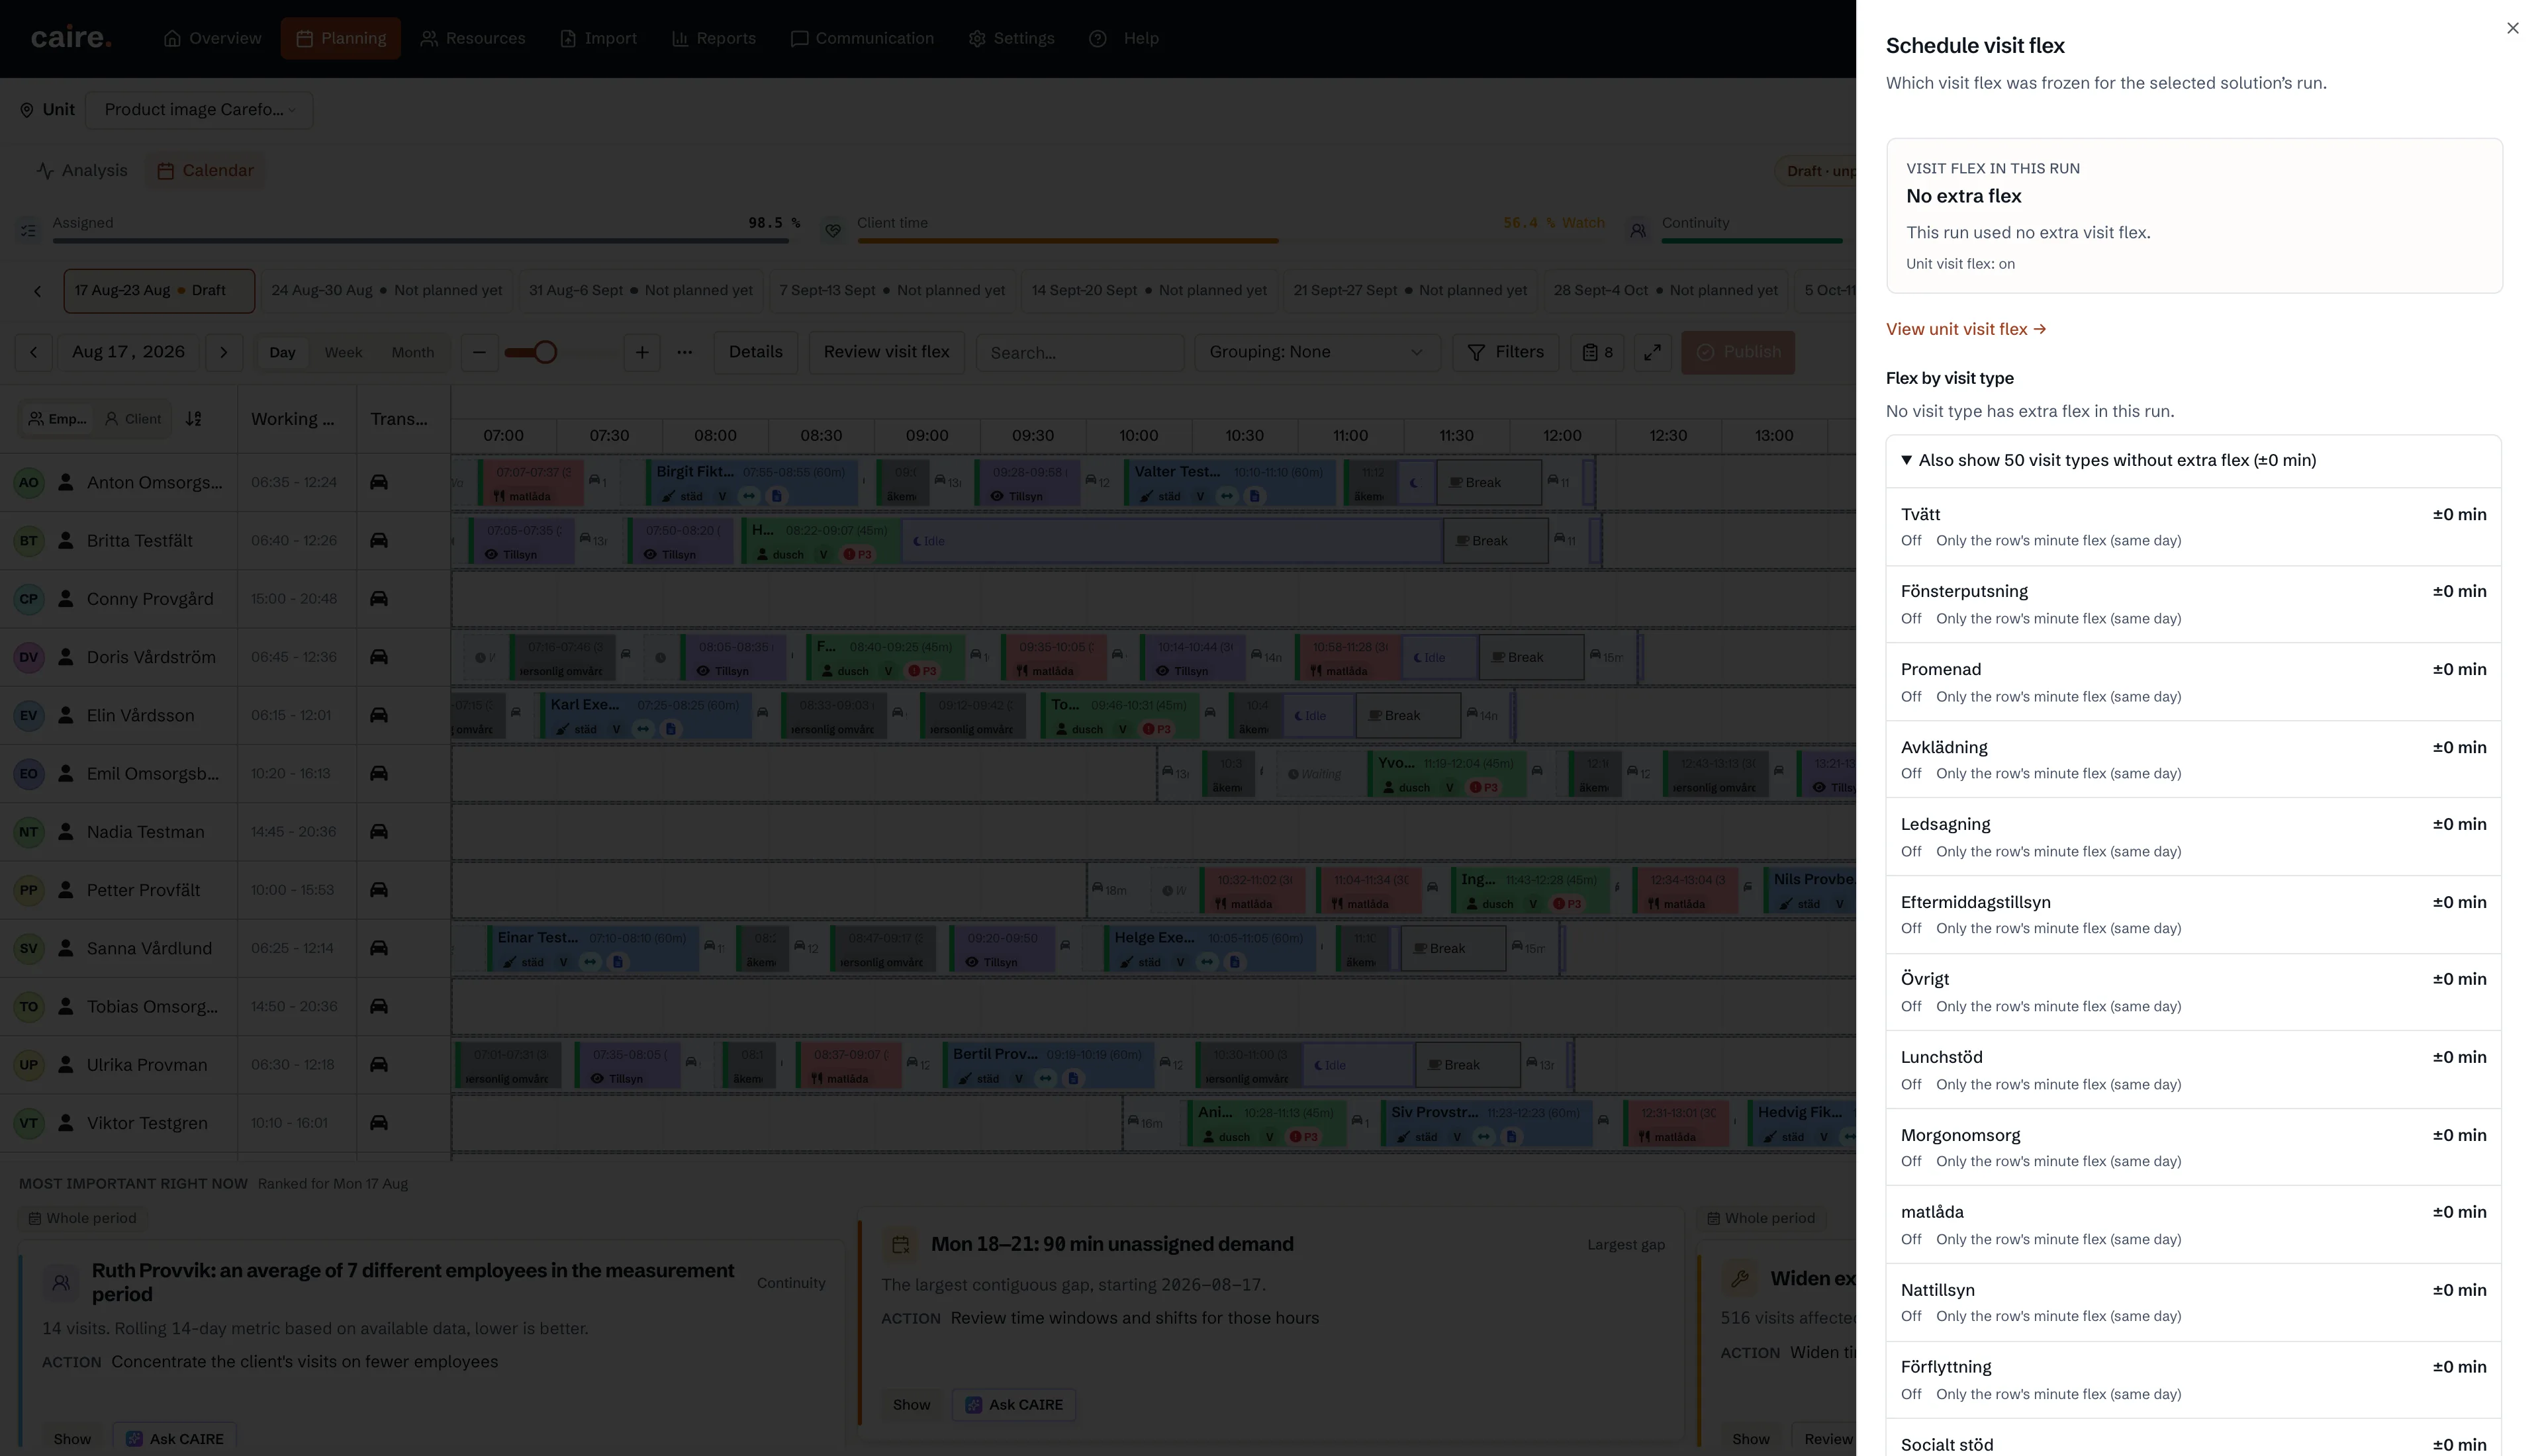2542x1456 pixels.
Task: Click the expand fullscreen icon
Action: (1653, 352)
